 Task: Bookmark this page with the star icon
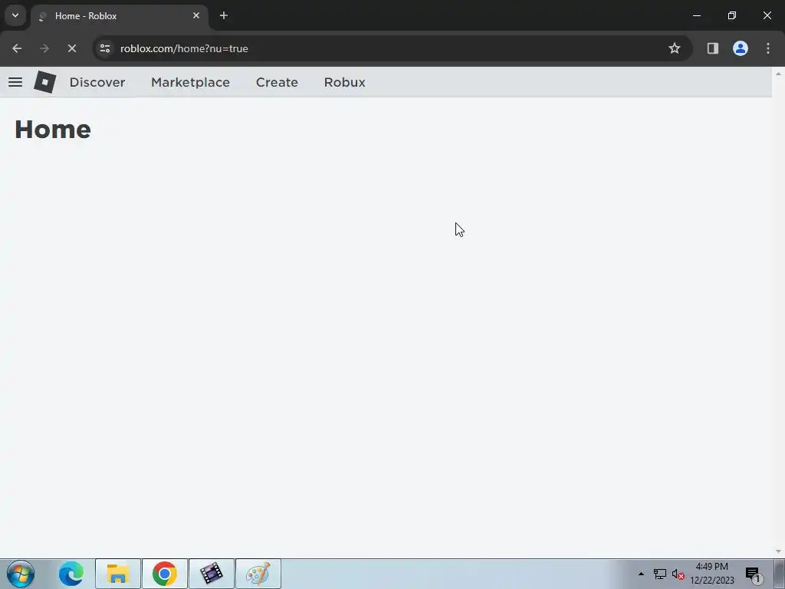675,48
